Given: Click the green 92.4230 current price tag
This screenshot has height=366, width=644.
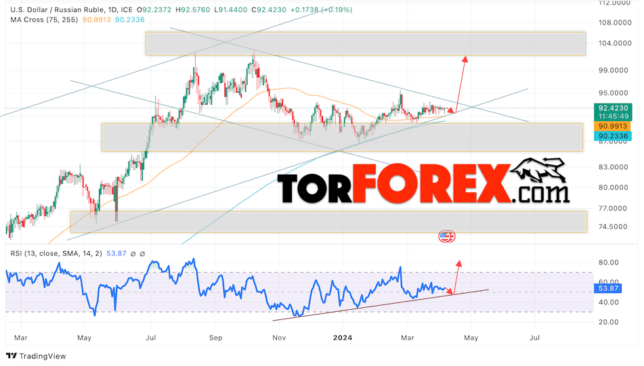Looking at the screenshot, I should click(x=613, y=108).
